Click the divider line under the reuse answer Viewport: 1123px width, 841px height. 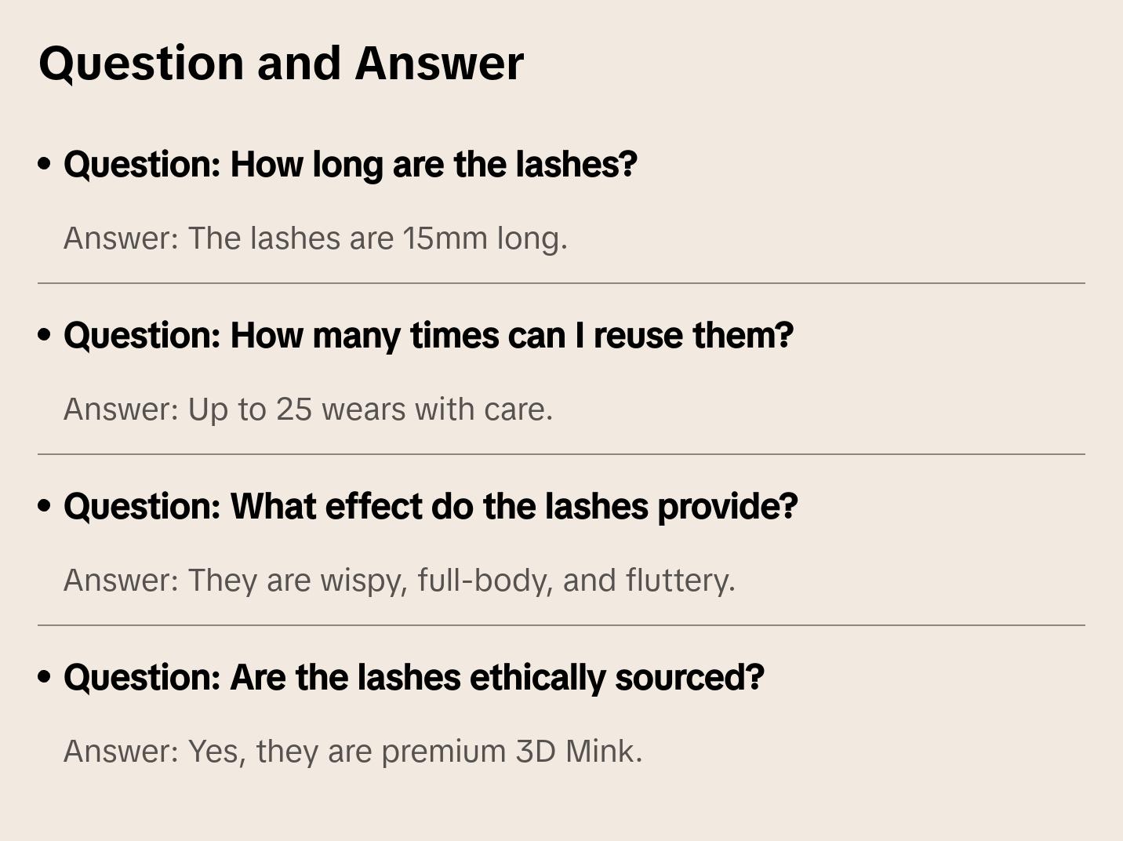point(561,454)
